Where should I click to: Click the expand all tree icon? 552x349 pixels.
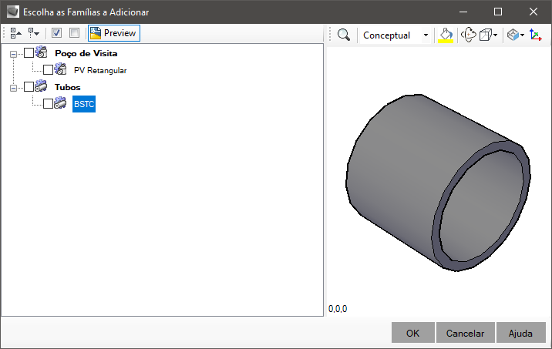coord(16,33)
